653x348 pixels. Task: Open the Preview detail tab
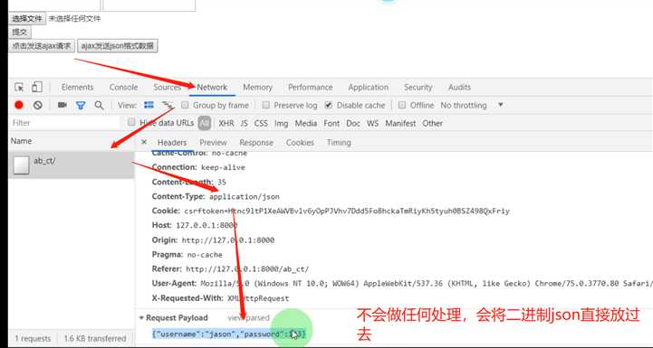tap(213, 142)
